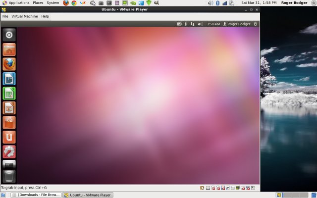Click host network signal bars applet
Image resolution: width=317 pixels, height=198 pixels.
(x=224, y=3)
